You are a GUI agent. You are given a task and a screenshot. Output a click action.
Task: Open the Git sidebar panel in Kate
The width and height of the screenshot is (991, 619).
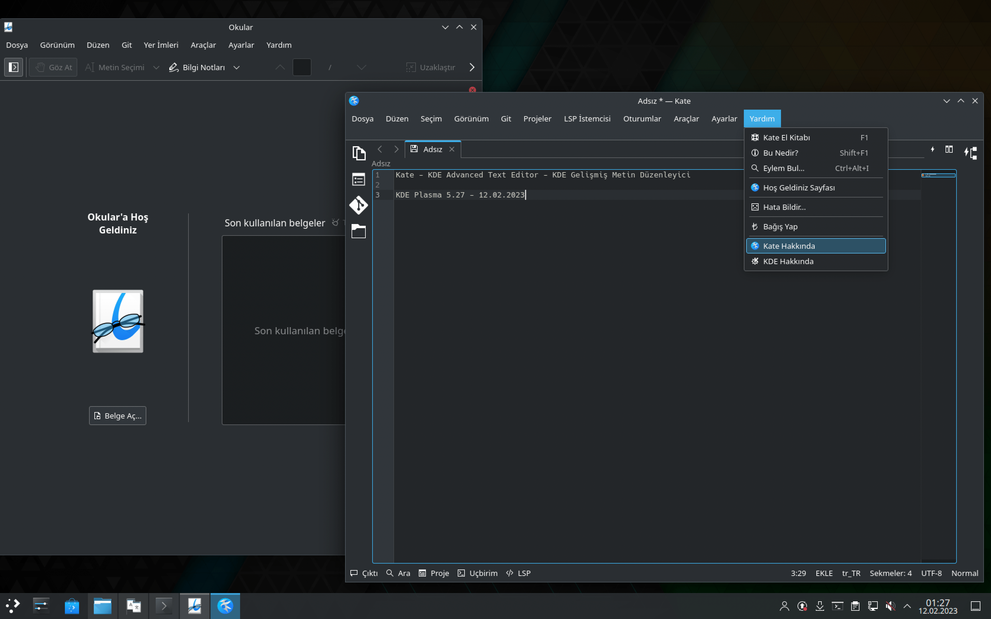(x=358, y=205)
